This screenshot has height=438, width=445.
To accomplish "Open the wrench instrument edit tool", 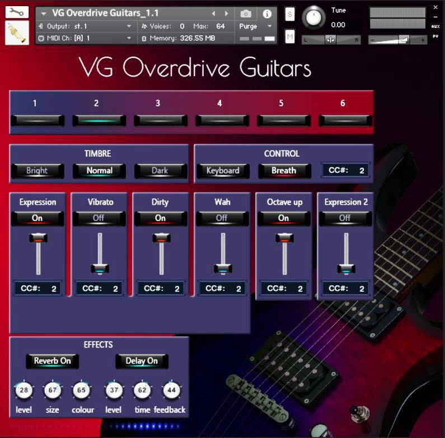I will pyautogui.click(x=17, y=12).
